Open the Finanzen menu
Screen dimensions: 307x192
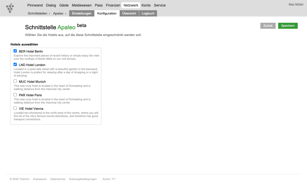[113, 5]
